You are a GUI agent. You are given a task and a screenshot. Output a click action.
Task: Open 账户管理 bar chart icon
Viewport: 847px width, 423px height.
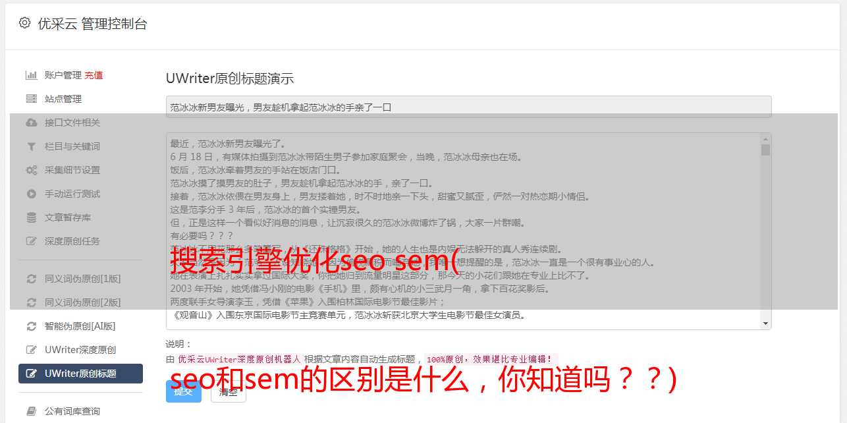[31, 75]
